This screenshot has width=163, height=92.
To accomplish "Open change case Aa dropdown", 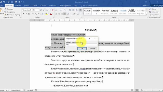I will click(48, 10).
